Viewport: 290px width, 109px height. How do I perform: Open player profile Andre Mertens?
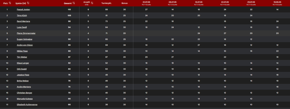coord(24,87)
